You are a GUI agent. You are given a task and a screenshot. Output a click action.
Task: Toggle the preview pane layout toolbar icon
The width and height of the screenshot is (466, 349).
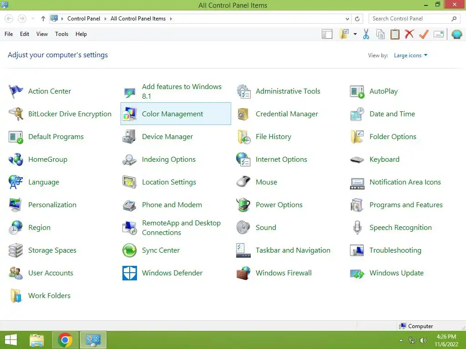coord(327,34)
